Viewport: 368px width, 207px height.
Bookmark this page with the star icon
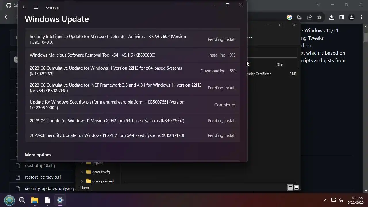pyautogui.click(x=319, y=17)
